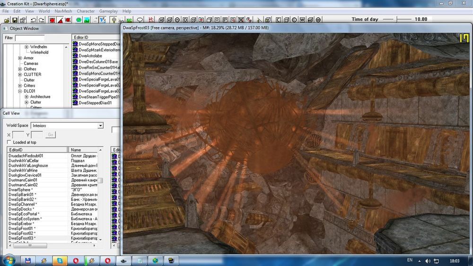Toggle the green sphere toolbar icon
This screenshot has height=266, width=473.
(x=79, y=20)
